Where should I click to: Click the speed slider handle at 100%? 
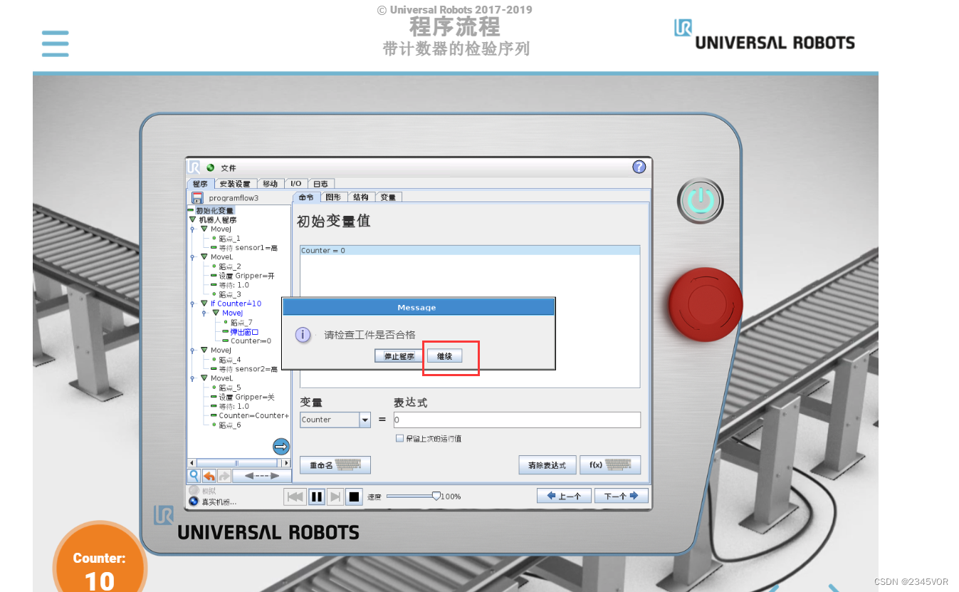pos(436,496)
